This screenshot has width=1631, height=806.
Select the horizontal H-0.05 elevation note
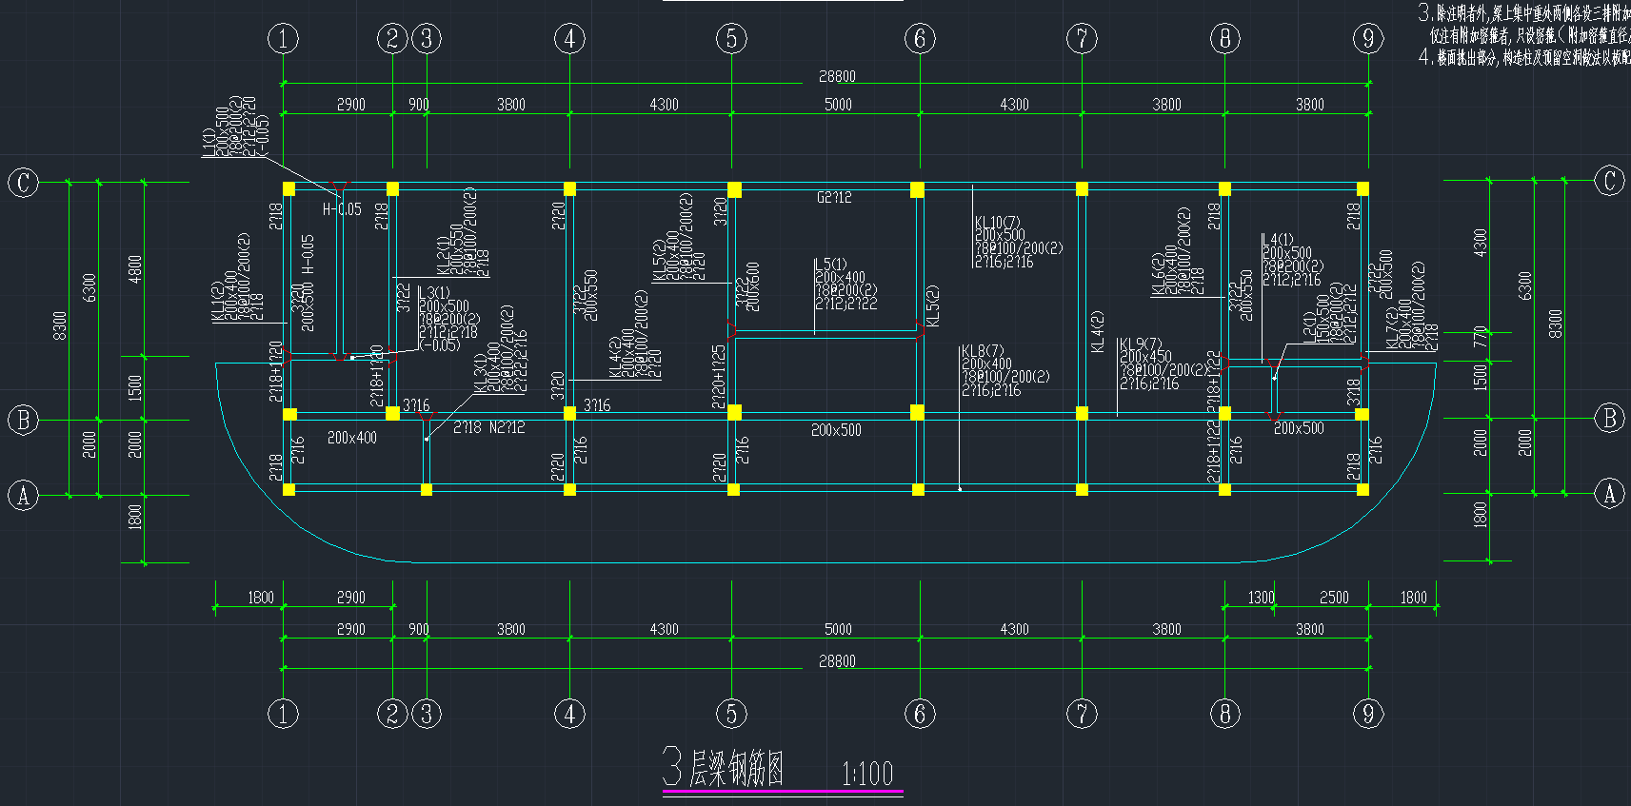click(x=342, y=209)
